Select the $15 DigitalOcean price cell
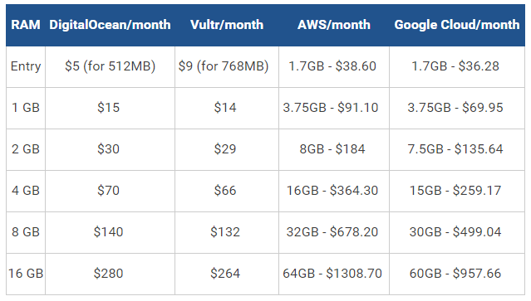Image resolution: width=531 pixels, height=301 pixels. 110,108
